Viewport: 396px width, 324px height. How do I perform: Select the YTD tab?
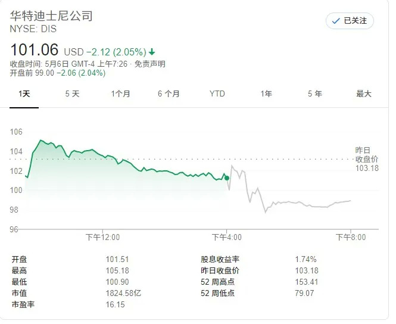217,94
